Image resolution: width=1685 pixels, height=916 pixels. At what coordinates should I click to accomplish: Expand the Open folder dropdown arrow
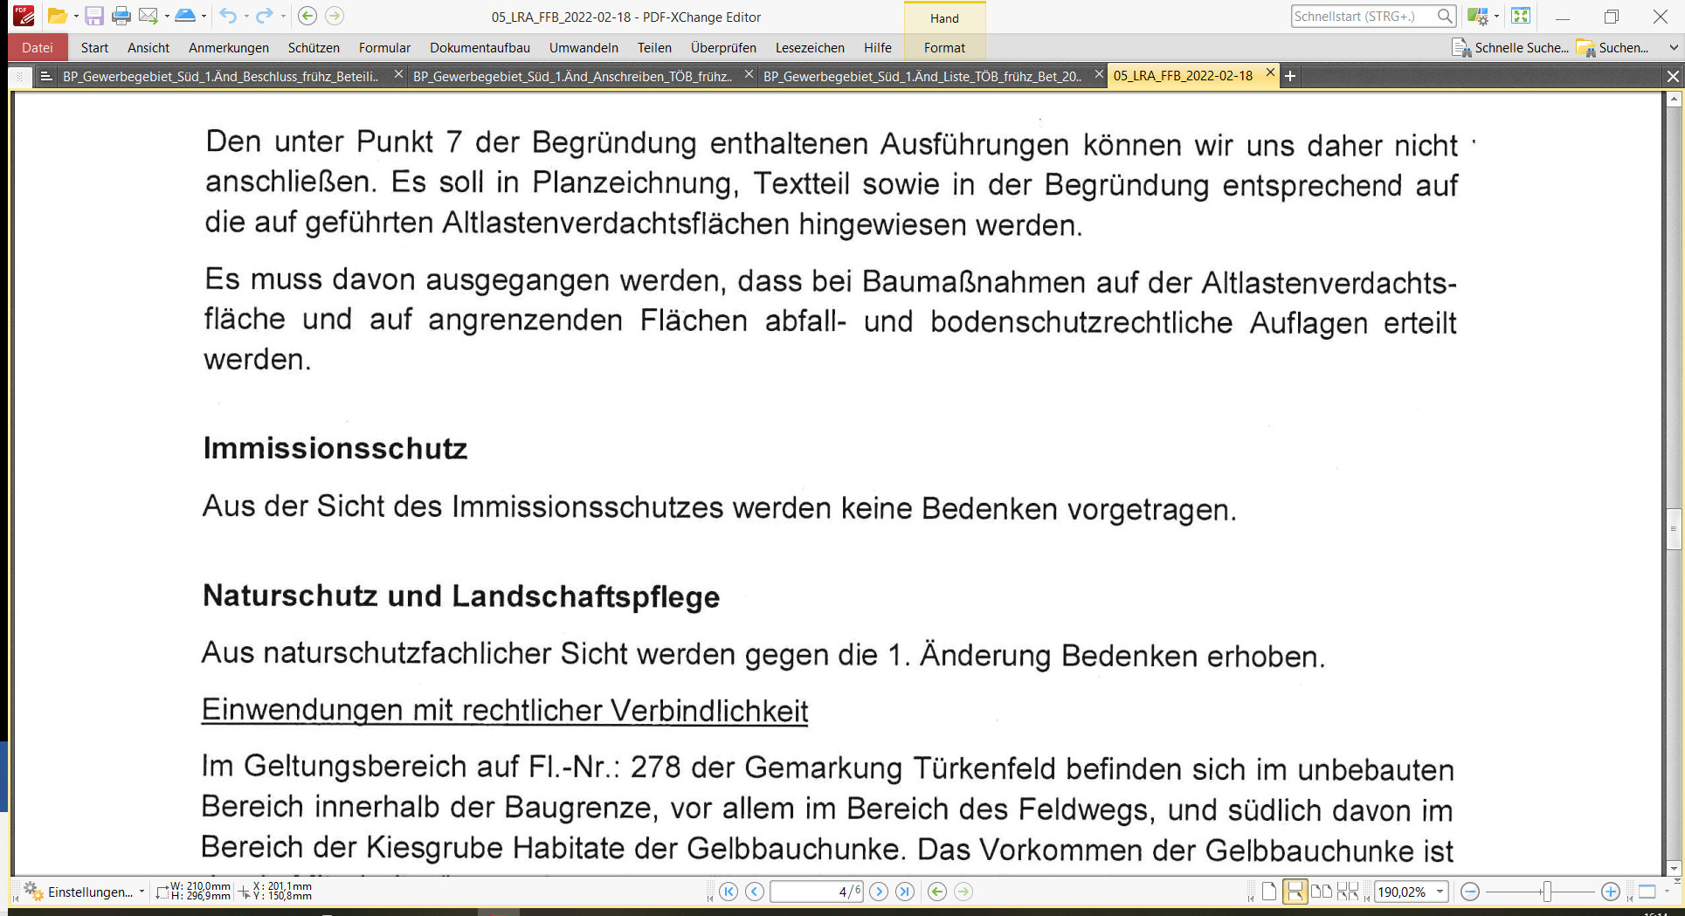(76, 17)
